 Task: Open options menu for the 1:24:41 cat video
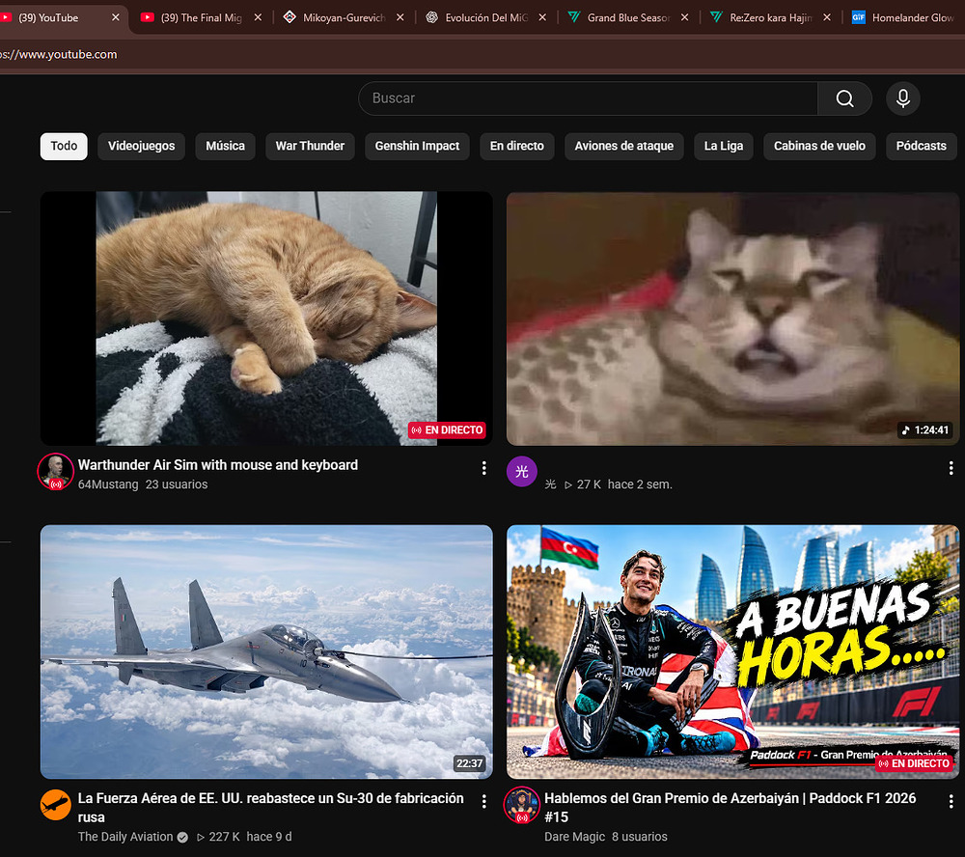tap(951, 468)
